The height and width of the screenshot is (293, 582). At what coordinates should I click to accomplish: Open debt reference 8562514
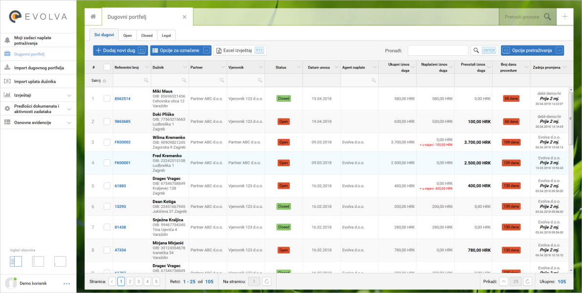coord(122,98)
